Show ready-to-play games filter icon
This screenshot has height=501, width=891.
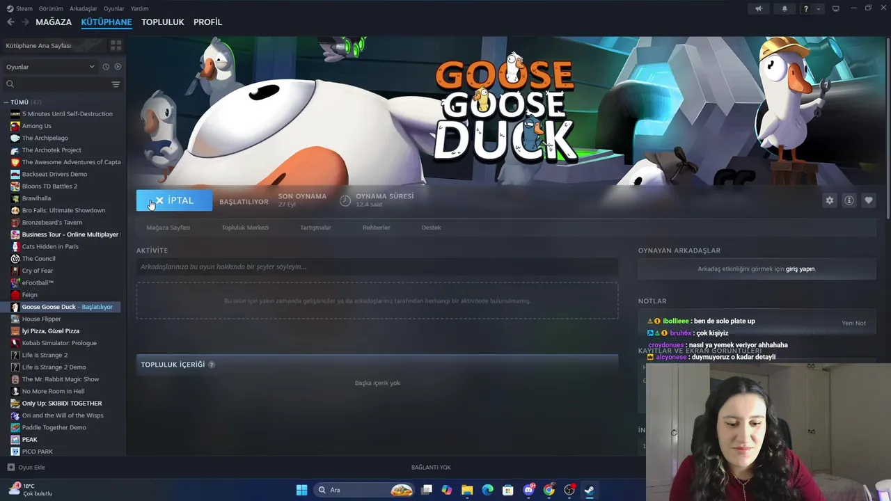coord(118,67)
